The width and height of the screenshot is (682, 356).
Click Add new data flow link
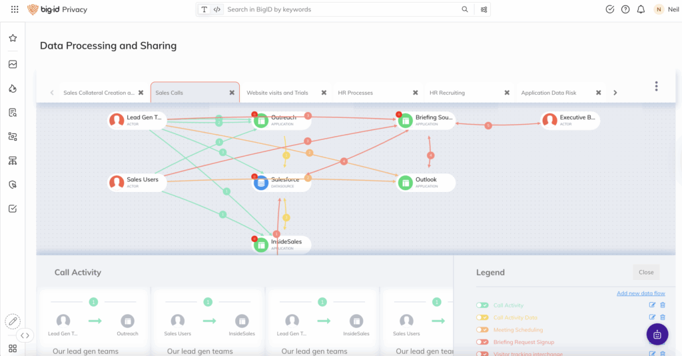(x=641, y=293)
